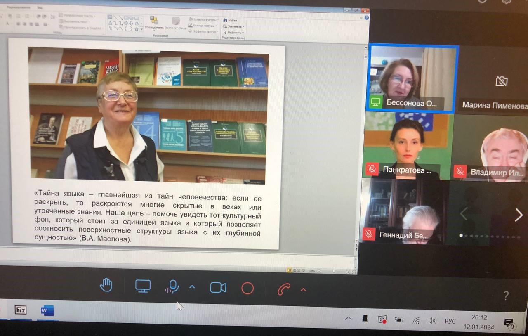Click the first participant page dot
528x336 pixels.
coord(461,236)
